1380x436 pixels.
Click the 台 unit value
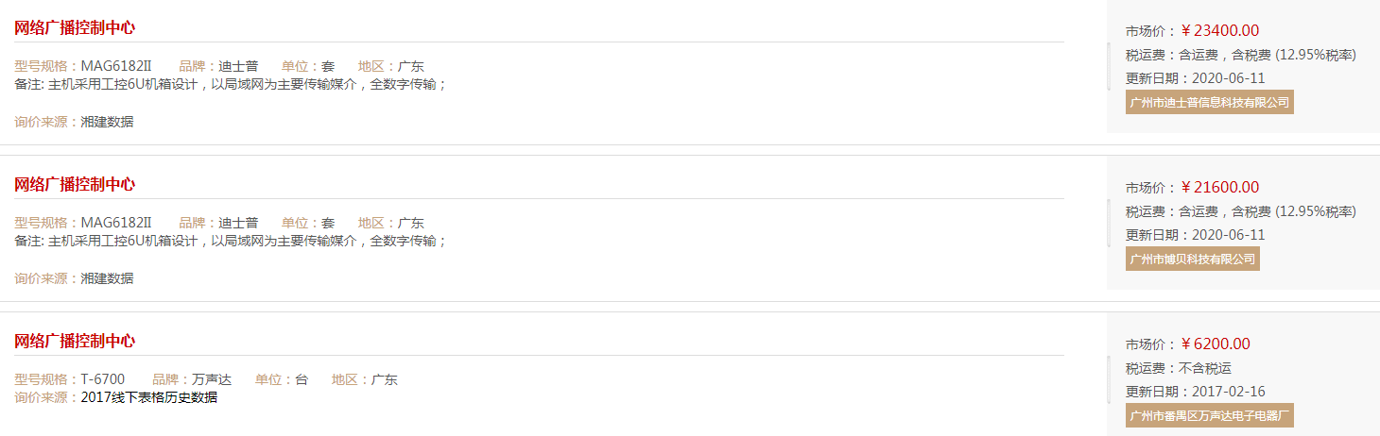[302, 379]
